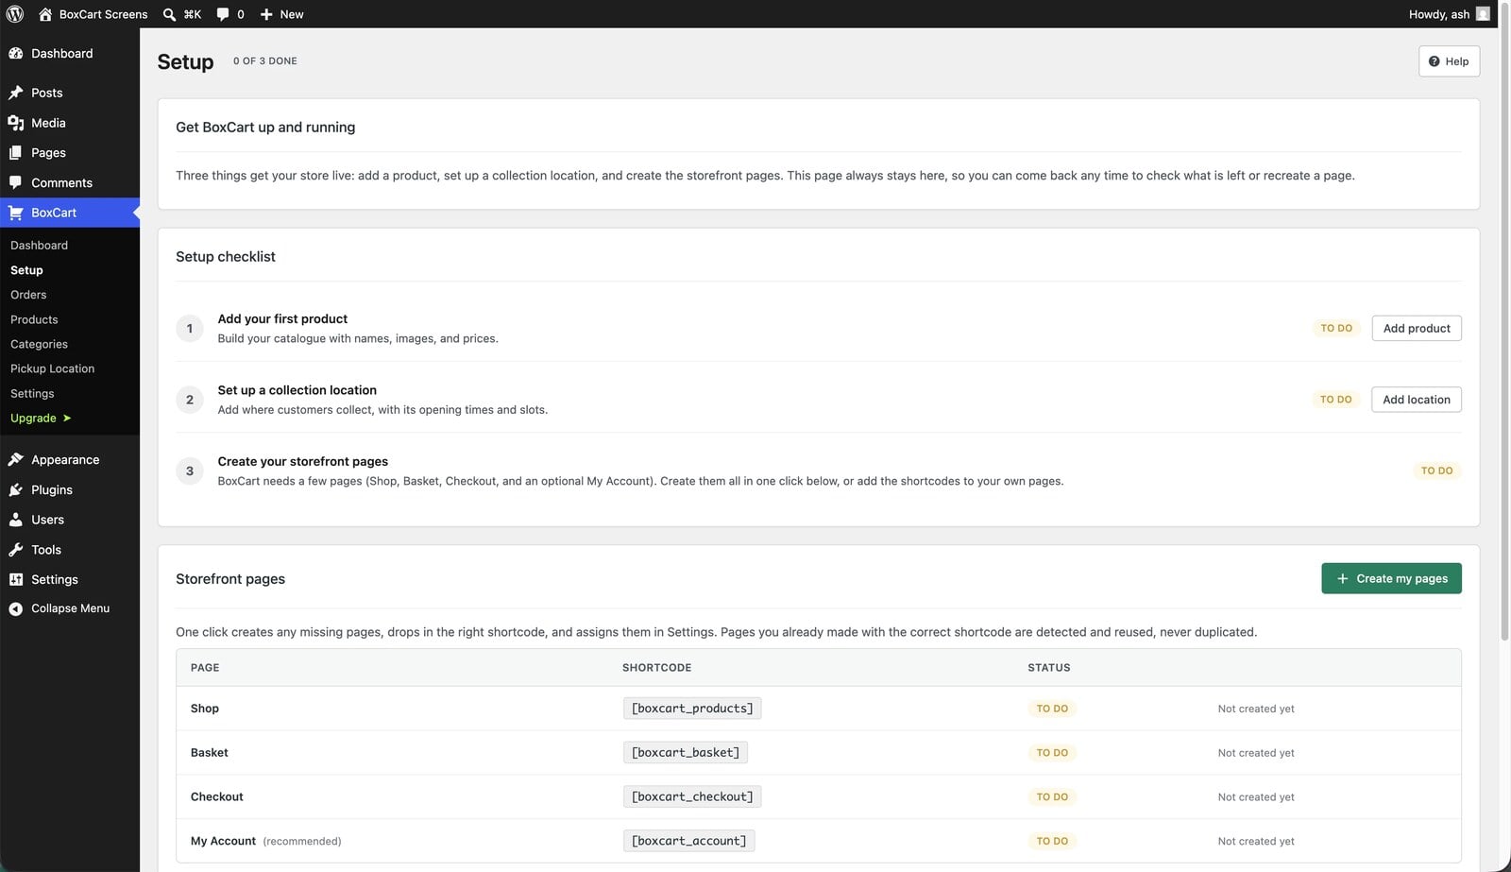Click the Pages icon in sidebar
Viewport: 1511px width, 872px height.
[16, 153]
